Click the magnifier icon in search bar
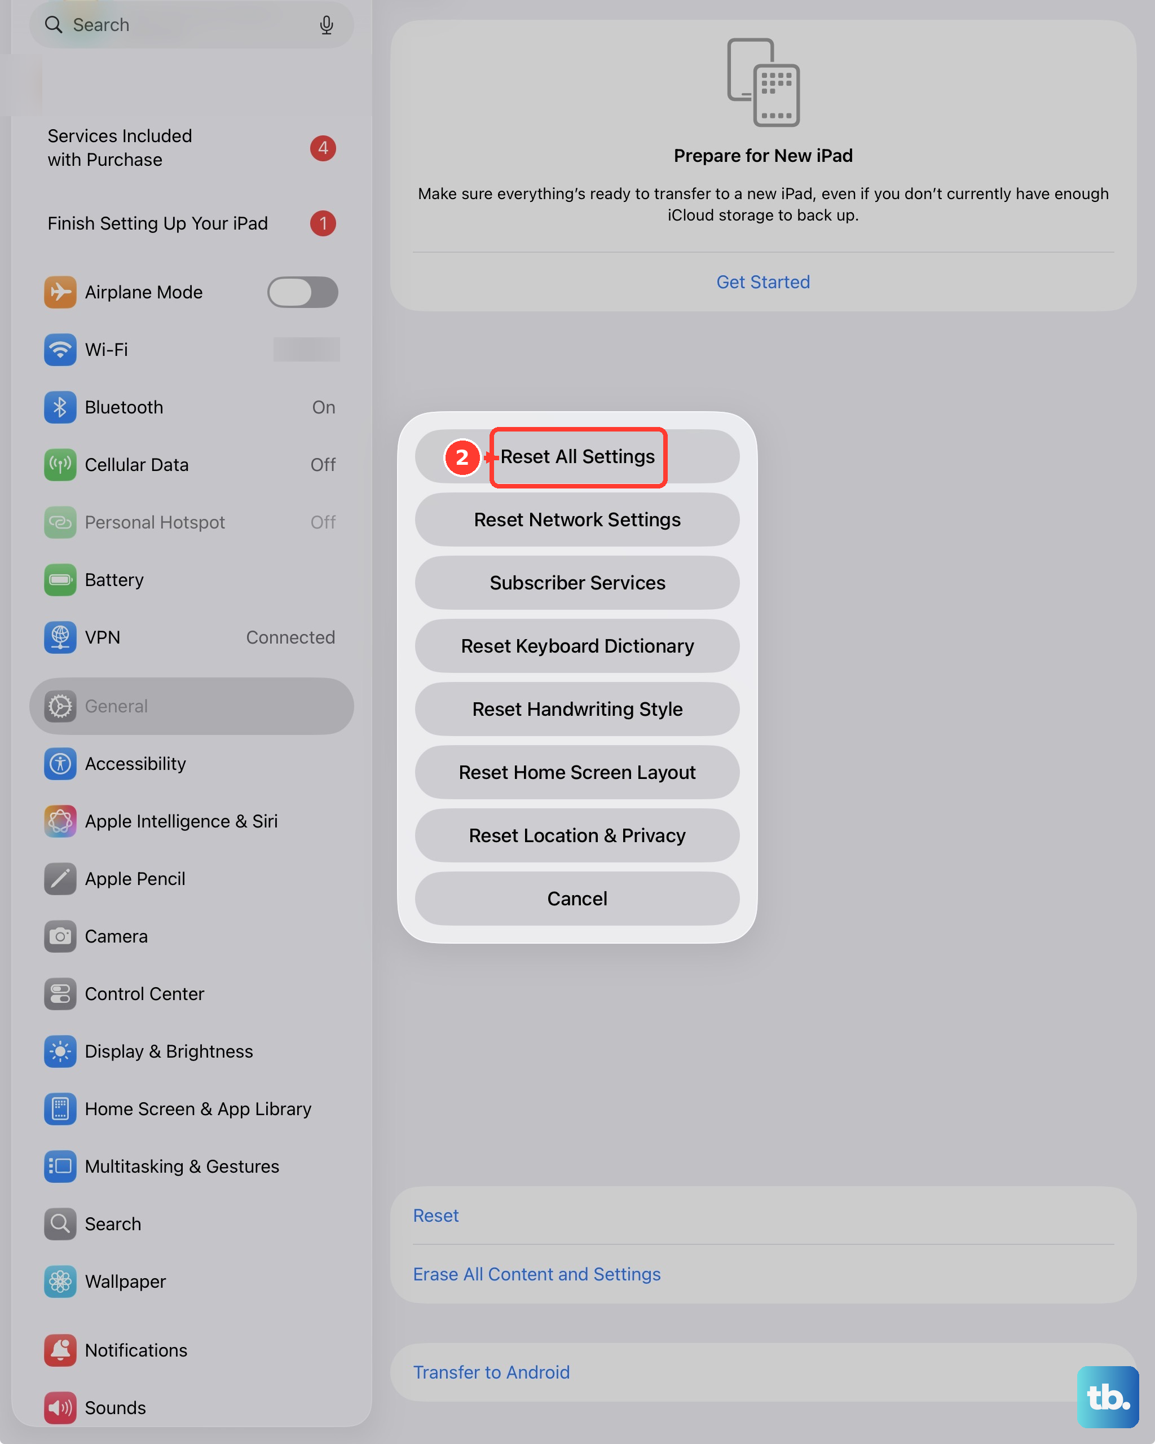1155x1444 pixels. (x=54, y=25)
